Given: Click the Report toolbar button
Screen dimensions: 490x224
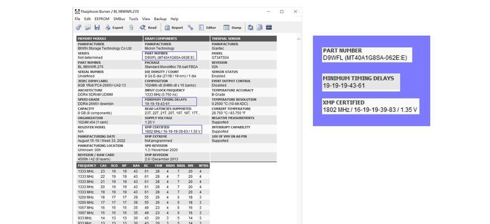Looking at the screenshot, I should pos(174,27).
